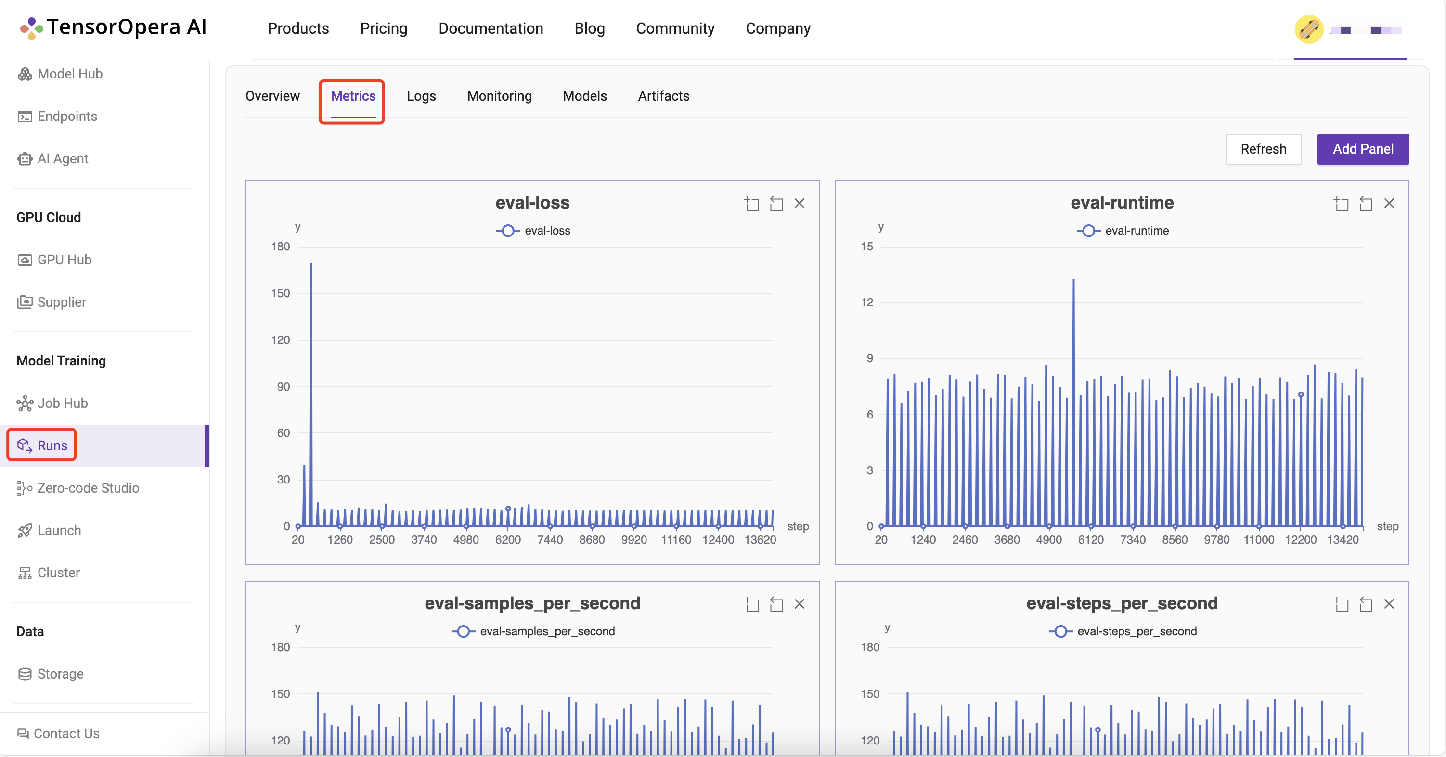
Task: Click the Cluster icon
Action: [25, 573]
